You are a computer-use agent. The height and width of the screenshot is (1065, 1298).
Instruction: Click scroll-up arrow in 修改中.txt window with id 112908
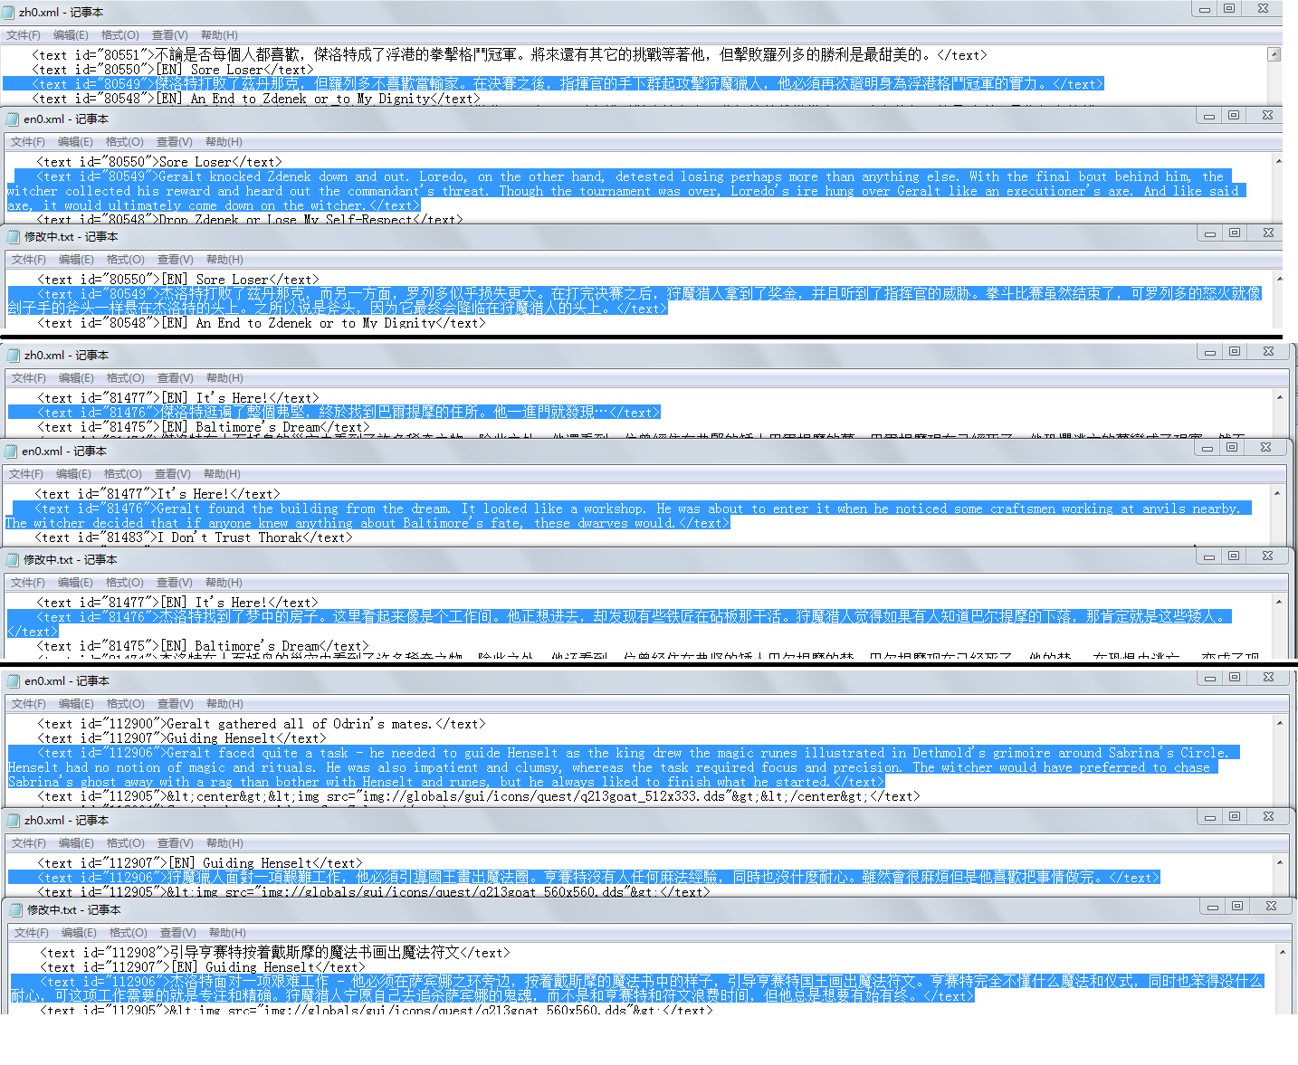pyautogui.click(x=1282, y=952)
